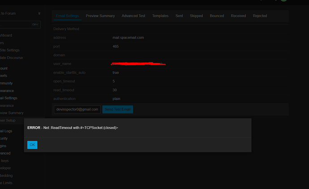Open Embedding sidebar item
The height and width of the screenshot is (189, 309).
coord(6,176)
